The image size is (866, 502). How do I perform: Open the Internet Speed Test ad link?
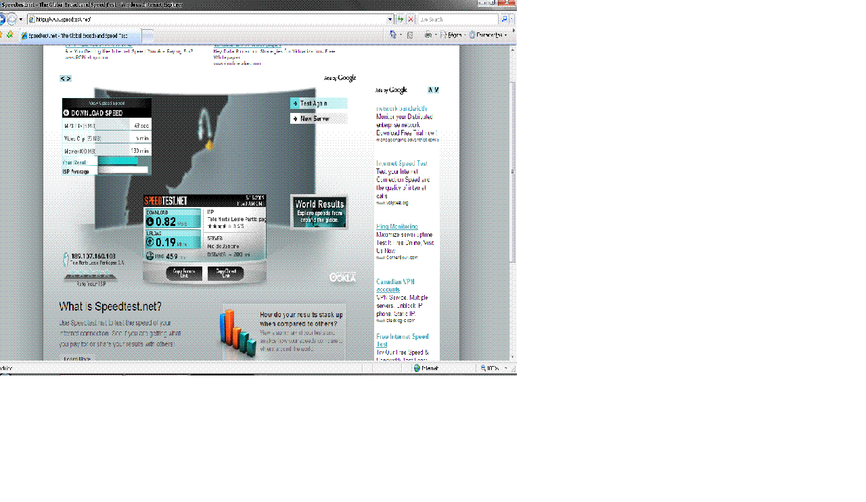402,163
